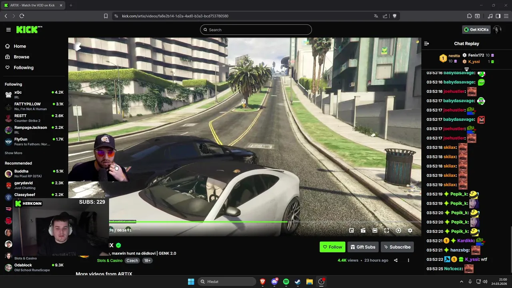The height and width of the screenshot is (288, 512).
Task: Go back in browser
Action: (x=6, y=16)
